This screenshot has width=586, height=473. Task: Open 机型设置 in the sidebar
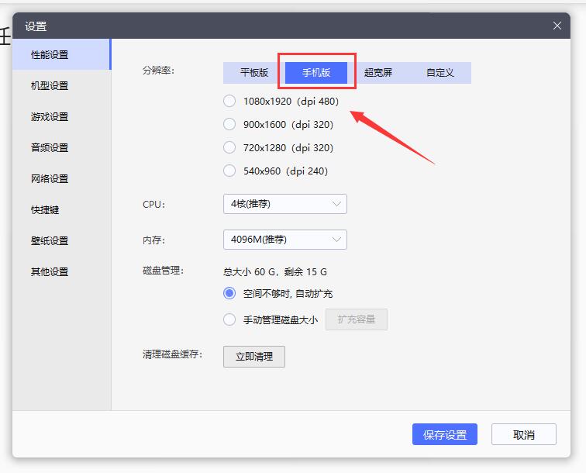point(50,85)
